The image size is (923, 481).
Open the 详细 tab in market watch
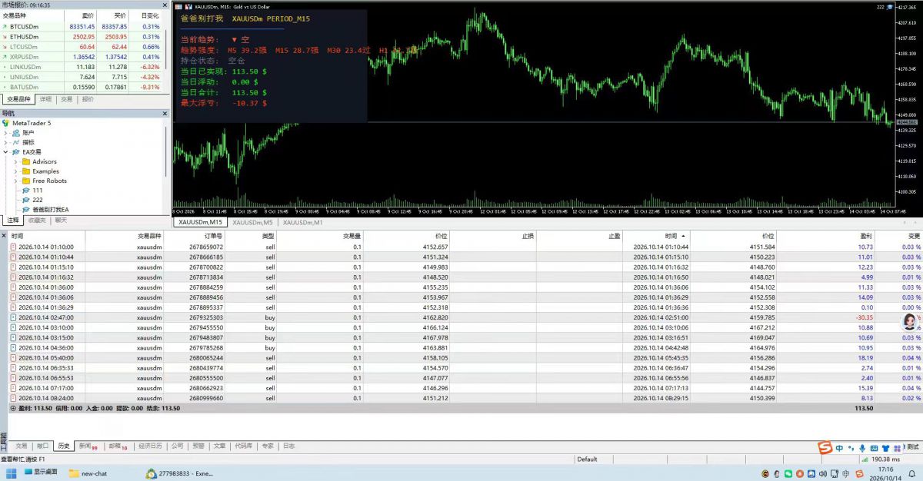[46, 99]
